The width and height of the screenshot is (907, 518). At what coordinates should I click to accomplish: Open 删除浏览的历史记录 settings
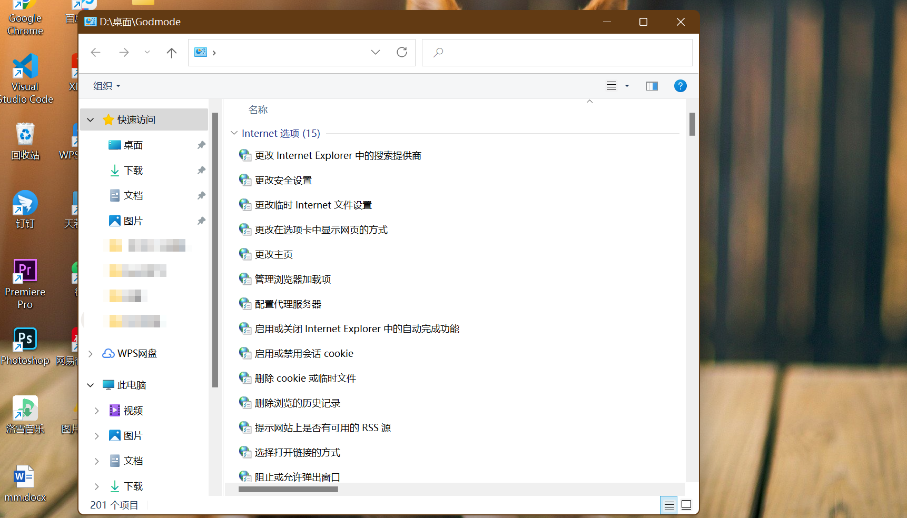(298, 403)
